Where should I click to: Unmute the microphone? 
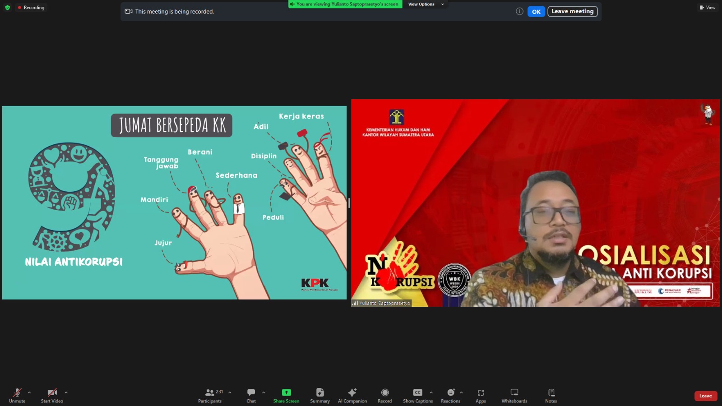coord(17,395)
